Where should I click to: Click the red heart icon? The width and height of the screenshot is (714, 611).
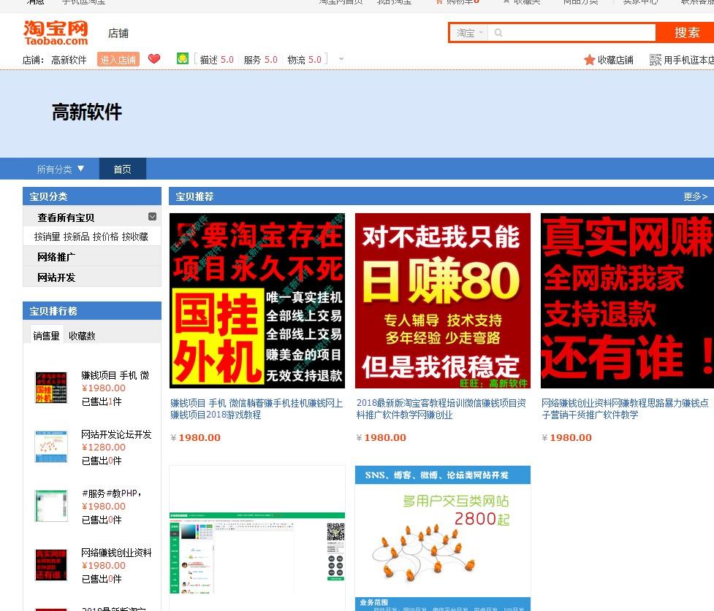(154, 59)
